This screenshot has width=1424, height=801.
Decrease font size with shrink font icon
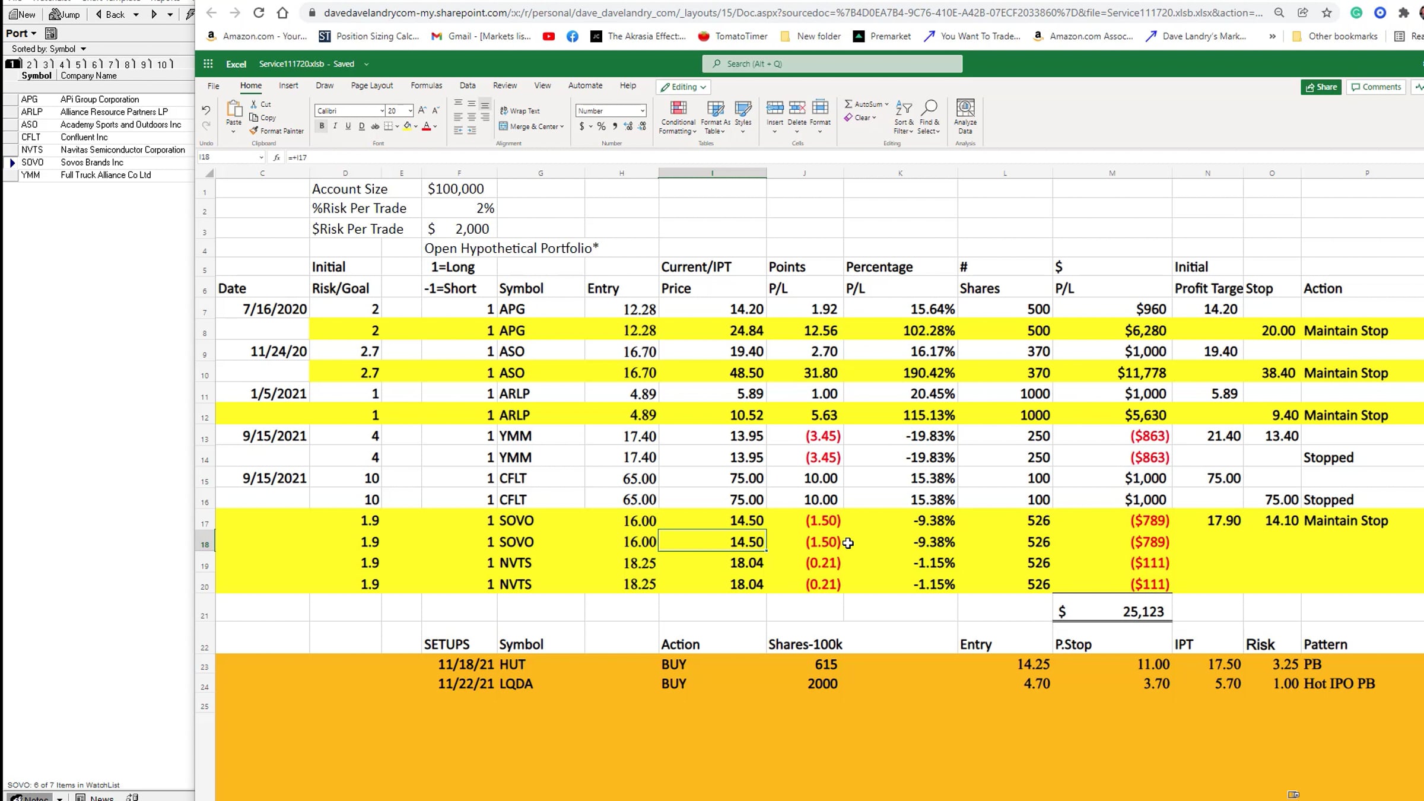pyautogui.click(x=436, y=110)
